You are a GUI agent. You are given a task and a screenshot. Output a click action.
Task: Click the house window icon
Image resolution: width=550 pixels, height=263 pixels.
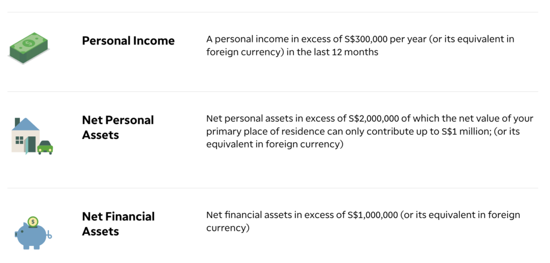pos(20,140)
